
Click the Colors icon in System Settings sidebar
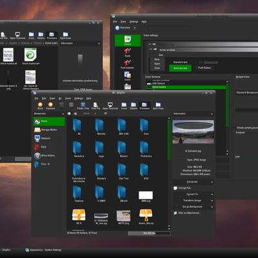[x=128, y=41]
